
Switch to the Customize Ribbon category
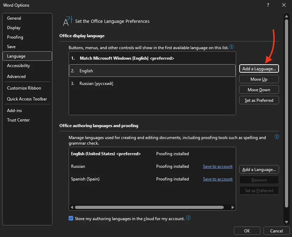coord(24,88)
